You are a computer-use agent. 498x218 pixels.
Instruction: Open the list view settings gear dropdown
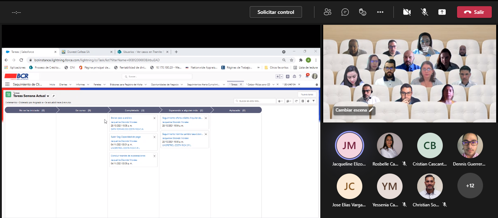click(280, 101)
